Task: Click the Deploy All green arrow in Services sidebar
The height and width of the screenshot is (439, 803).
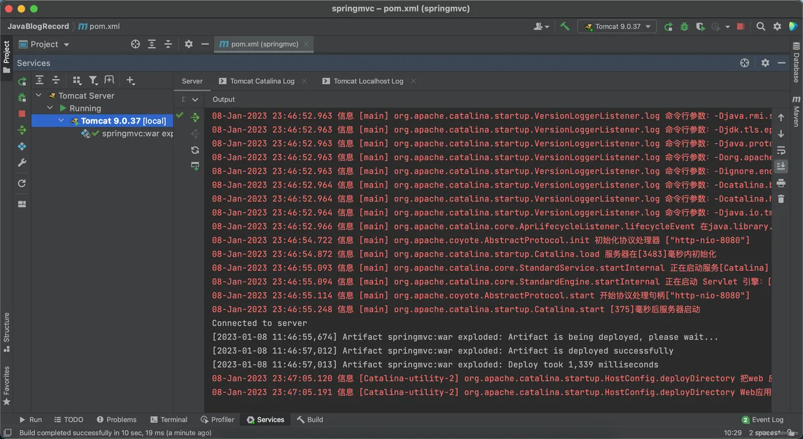Action: tap(22, 130)
